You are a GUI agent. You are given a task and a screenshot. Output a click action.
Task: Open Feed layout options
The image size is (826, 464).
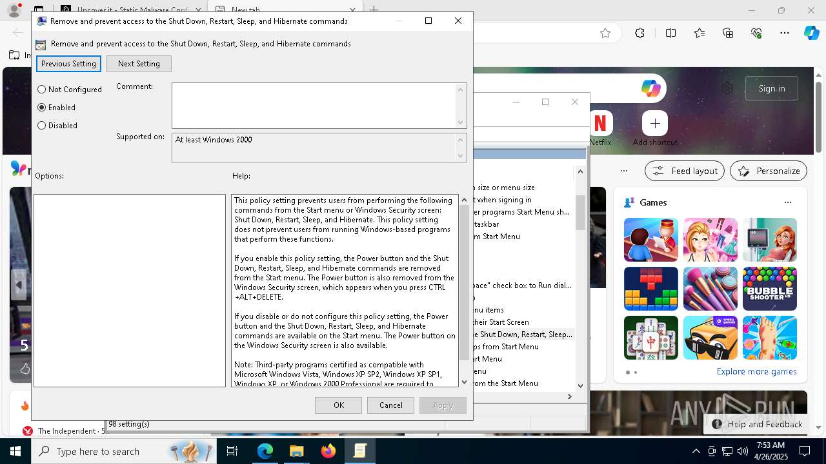click(685, 171)
